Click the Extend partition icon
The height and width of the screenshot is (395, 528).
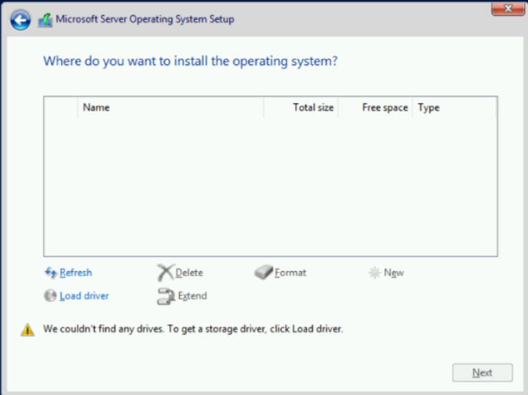coord(165,296)
